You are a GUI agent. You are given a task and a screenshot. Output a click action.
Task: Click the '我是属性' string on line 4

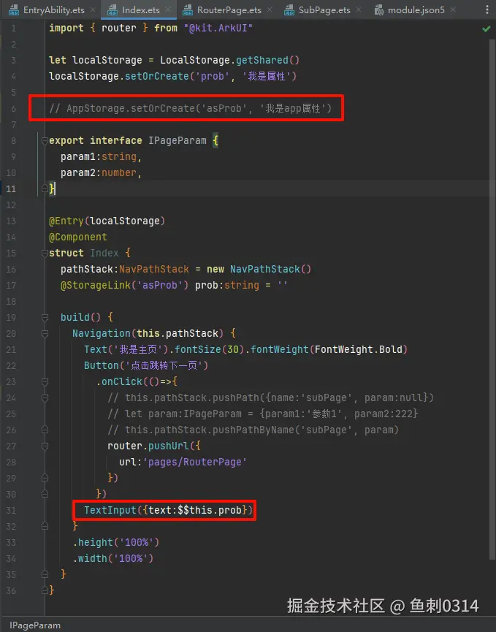pos(267,76)
